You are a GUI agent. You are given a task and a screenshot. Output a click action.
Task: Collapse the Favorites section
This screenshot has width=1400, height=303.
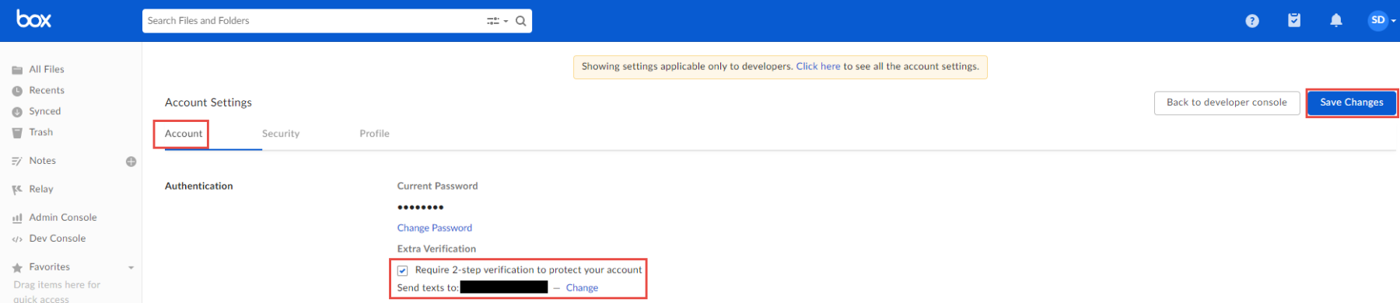(131, 267)
